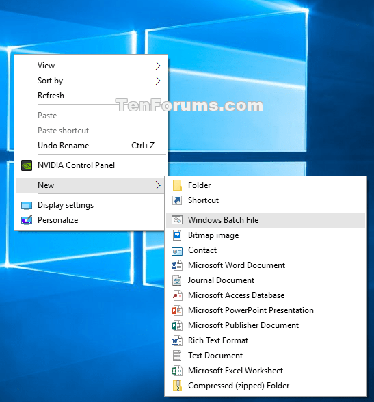Select Text Document label
This screenshot has height=402, width=374.
tap(215, 356)
